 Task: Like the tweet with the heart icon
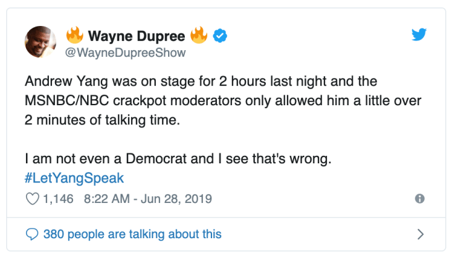coord(33,199)
